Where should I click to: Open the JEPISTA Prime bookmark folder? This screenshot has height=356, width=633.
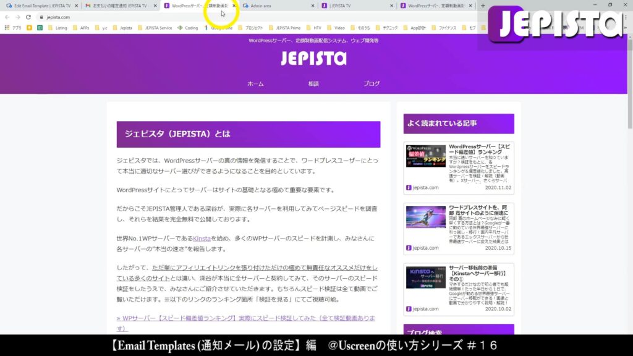[284, 28]
